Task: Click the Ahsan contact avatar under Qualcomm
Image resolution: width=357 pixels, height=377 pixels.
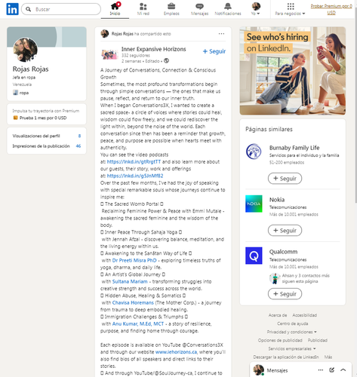Action: click(x=275, y=278)
